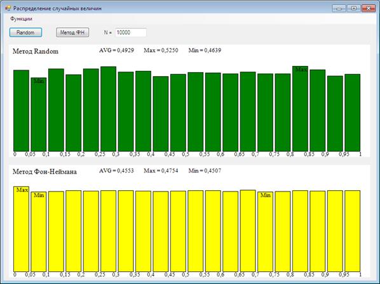The image size is (380, 284).
Task: Click the window title text
Action: pyautogui.click(x=57, y=8)
